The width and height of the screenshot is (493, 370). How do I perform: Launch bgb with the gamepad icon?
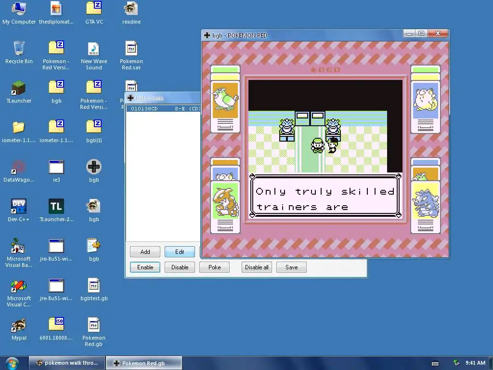click(x=94, y=171)
